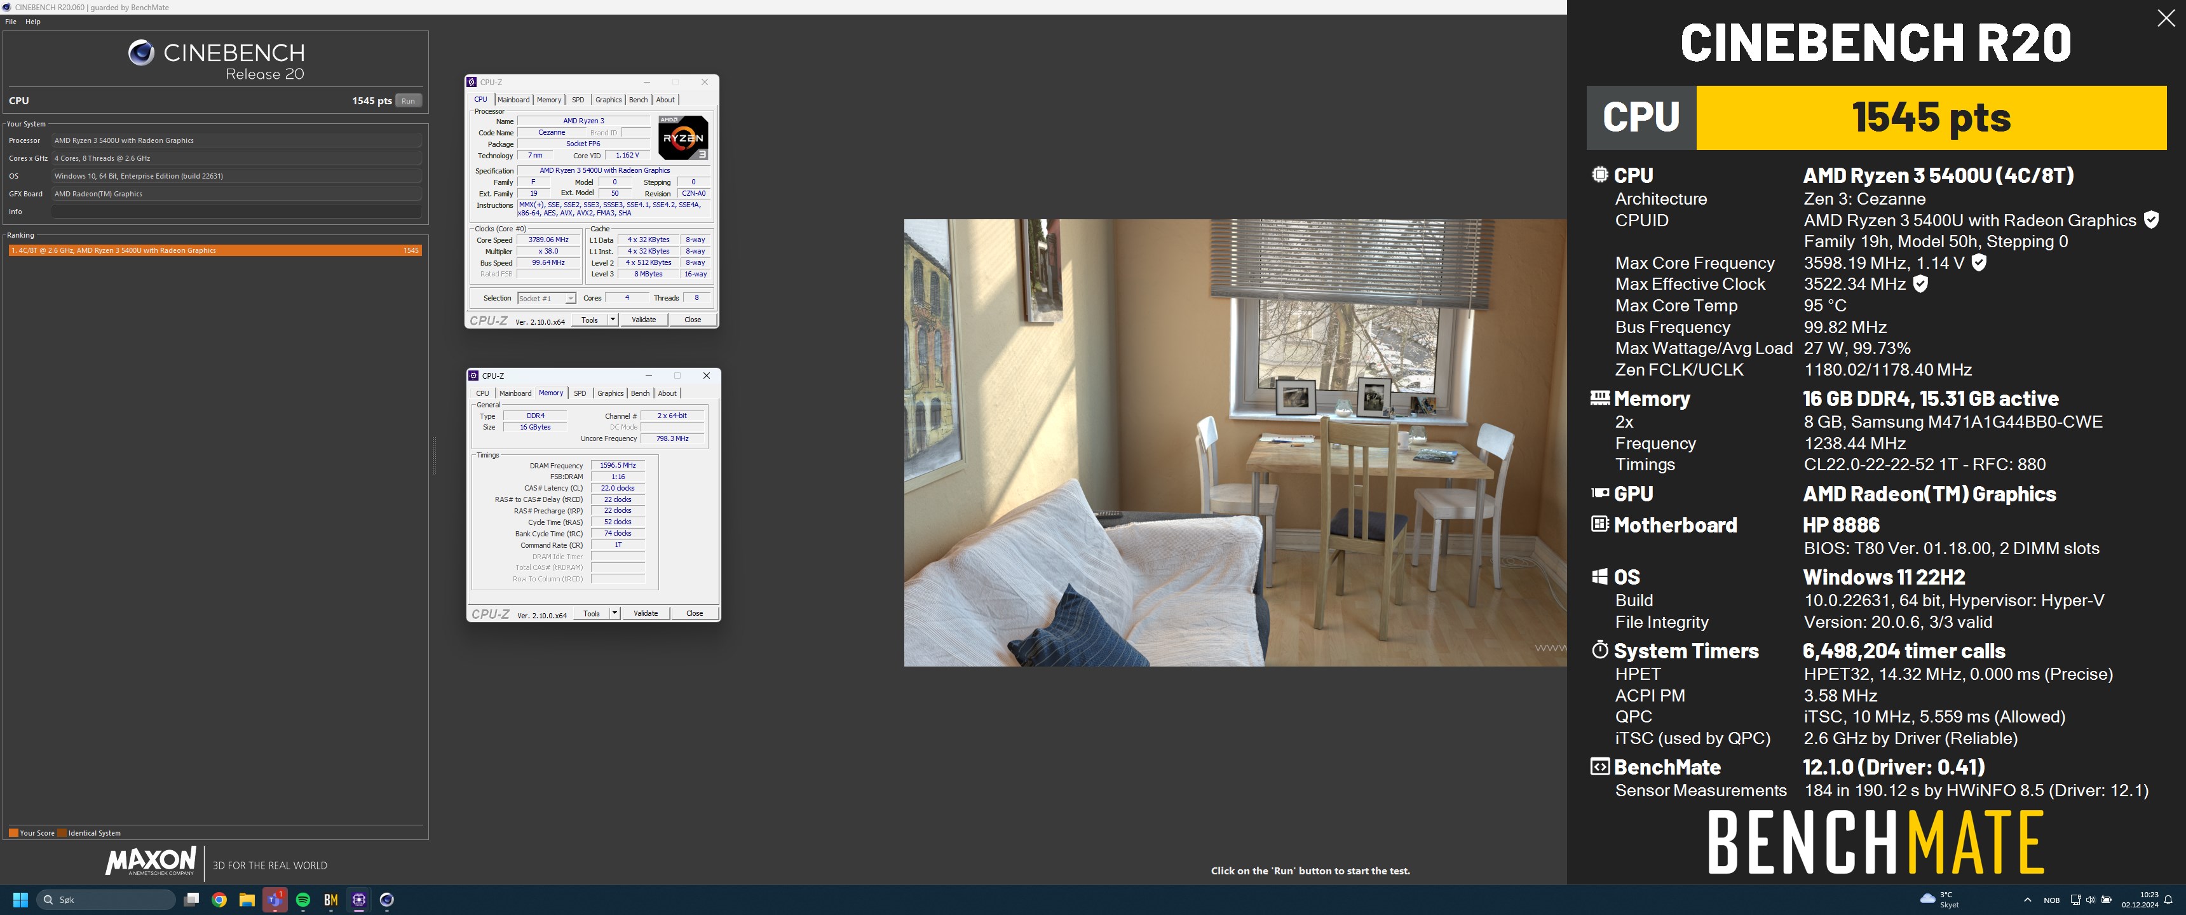Click Close button in lower CPU-Z window
Image resolution: width=2186 pixels, height=915 pixels.
[x=694, y=613]
